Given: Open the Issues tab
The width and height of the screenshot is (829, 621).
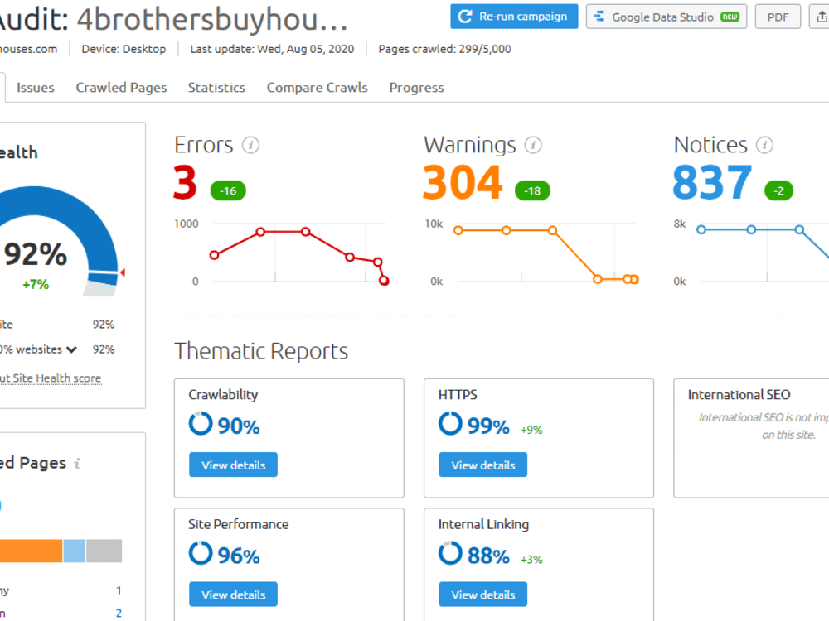Looking at the screenshot, I should [36, 88].
